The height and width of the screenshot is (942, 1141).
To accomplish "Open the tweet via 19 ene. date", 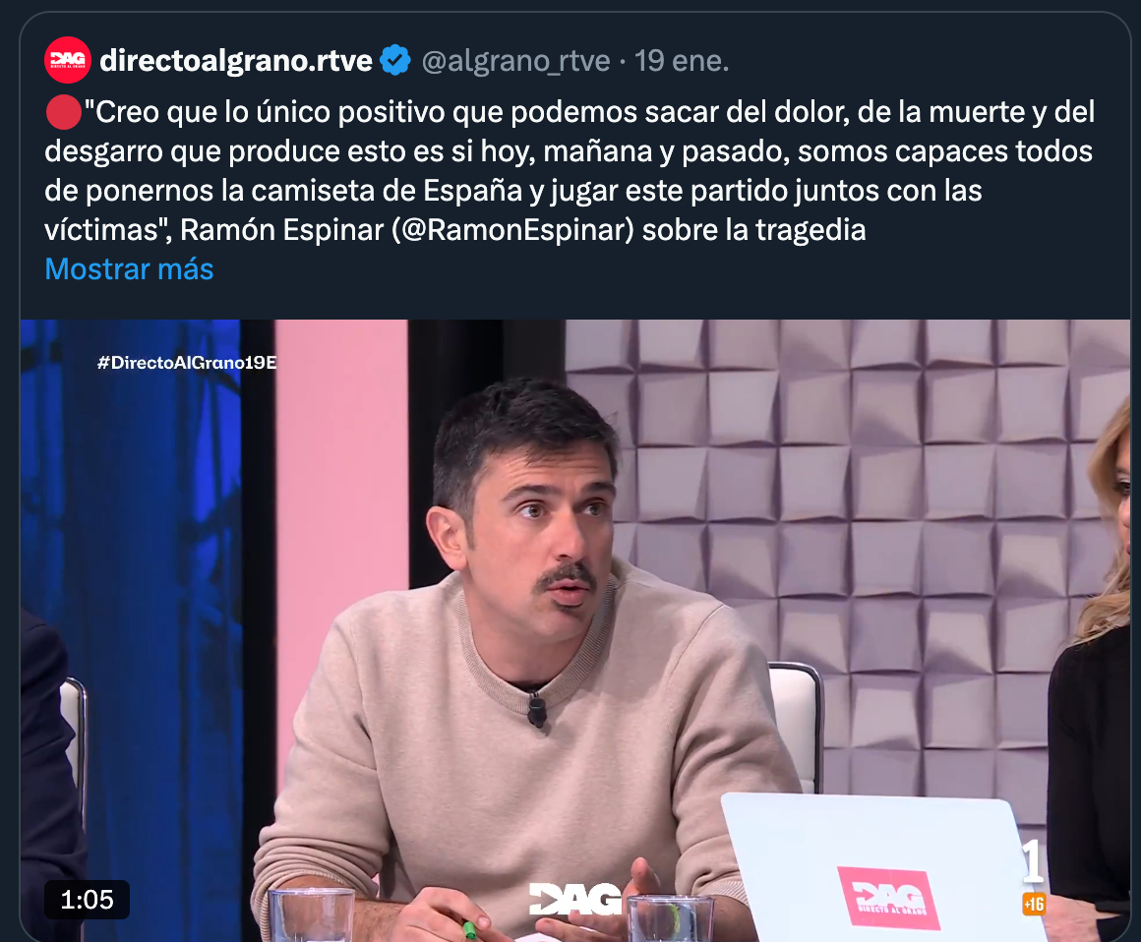I will 682,61.
